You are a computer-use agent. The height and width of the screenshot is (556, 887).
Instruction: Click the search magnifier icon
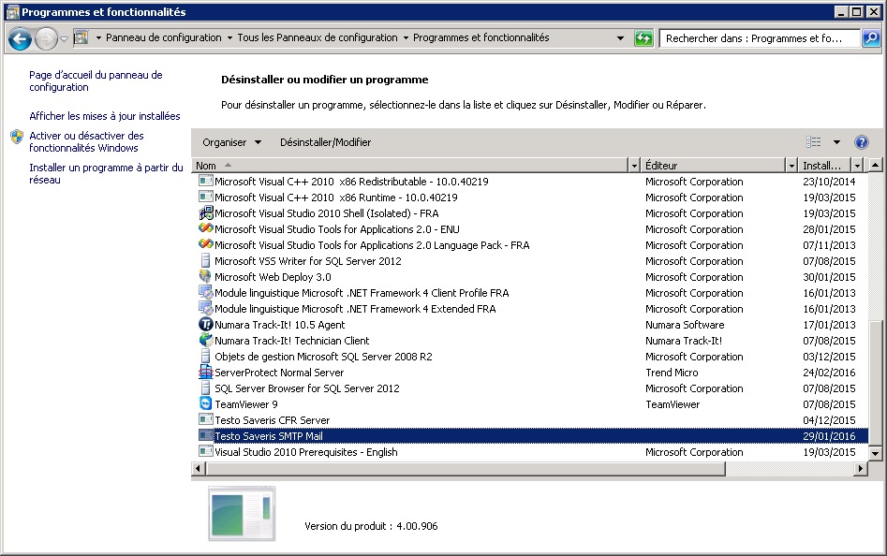(x=871, y=38)
